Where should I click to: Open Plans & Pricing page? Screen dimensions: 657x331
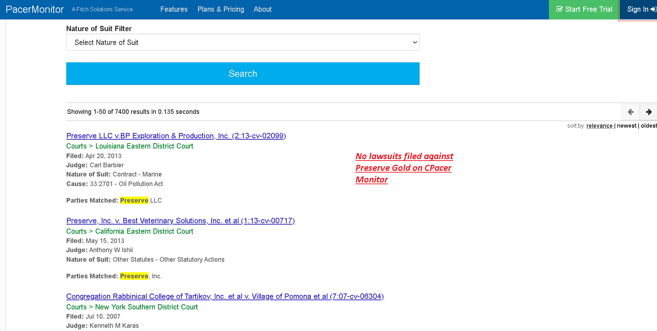click(x=221, y=9)
